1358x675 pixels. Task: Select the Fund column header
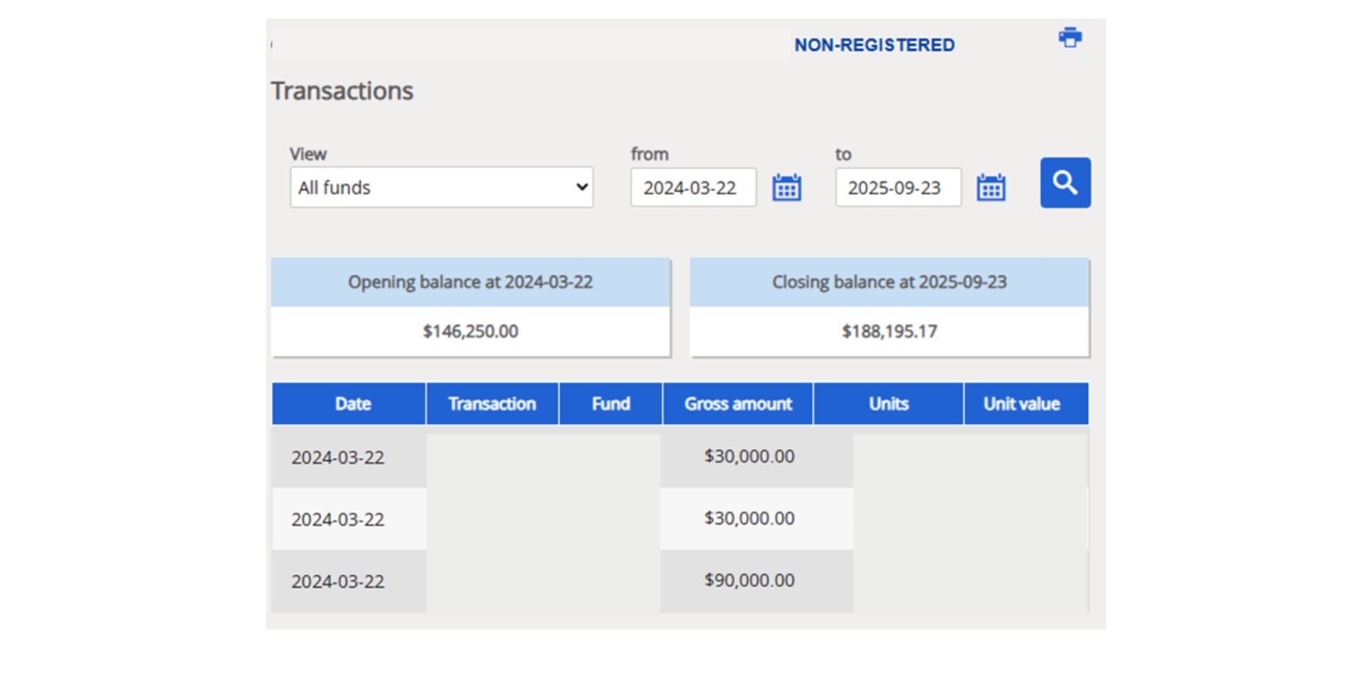tap(610, 404)
